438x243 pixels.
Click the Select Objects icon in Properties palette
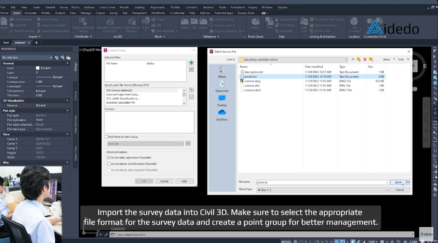[x=63, y=57]
